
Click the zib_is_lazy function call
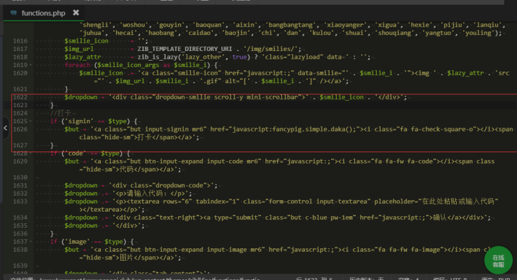point(160,57)
